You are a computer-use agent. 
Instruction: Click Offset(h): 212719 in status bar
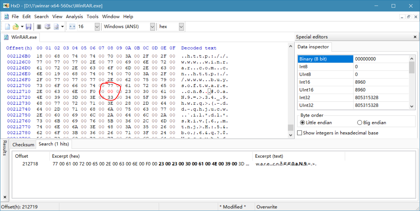click(19, 207)
